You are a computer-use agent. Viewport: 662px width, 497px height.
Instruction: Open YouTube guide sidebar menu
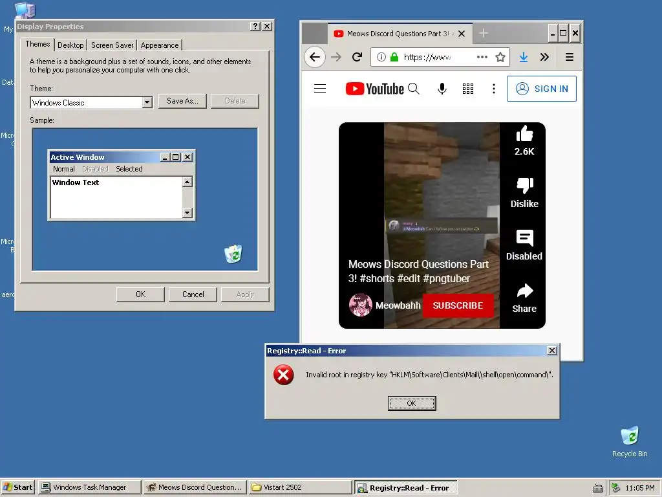point(320,88)
